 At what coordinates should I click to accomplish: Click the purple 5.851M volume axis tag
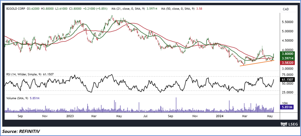(287, 107)
